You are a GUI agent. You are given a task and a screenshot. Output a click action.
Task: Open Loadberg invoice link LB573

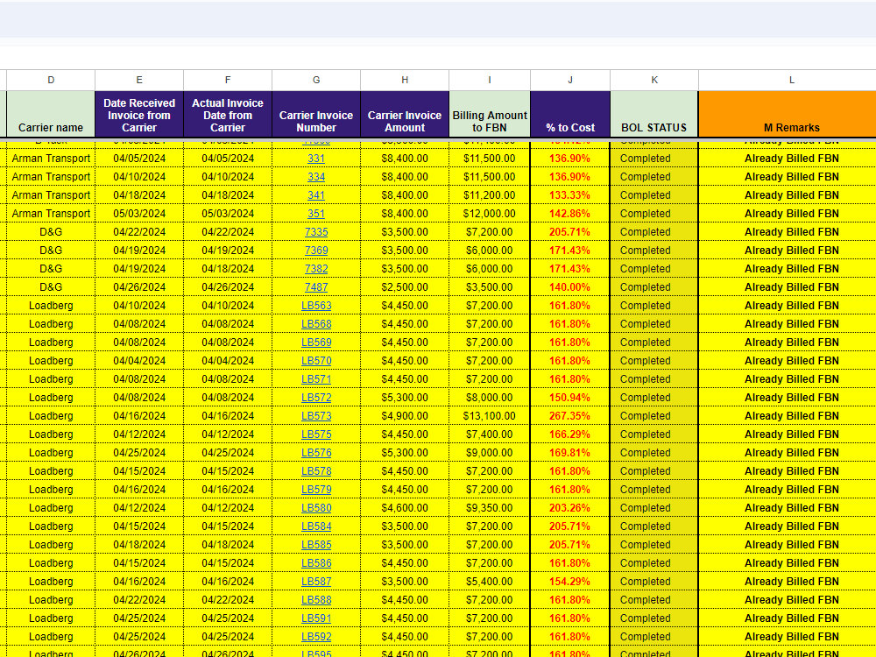point(316,416)
